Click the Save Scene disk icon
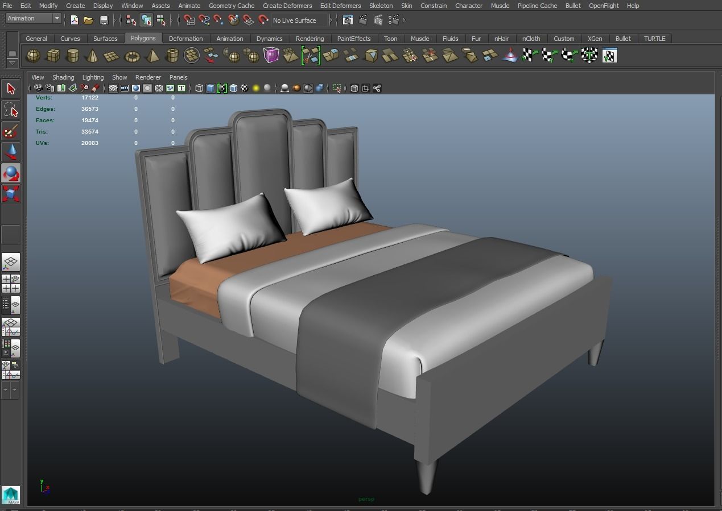This screenshot has height=511, width=722. [104, 20]
